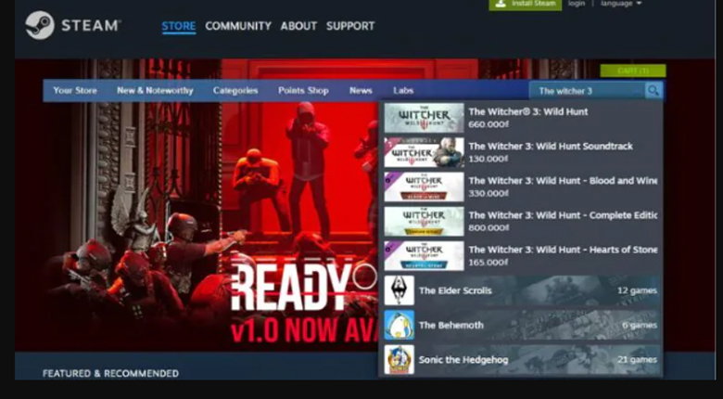Click the 330.000 price text
The height and width of the screenshot is (399, 723).
pos(488,194)
